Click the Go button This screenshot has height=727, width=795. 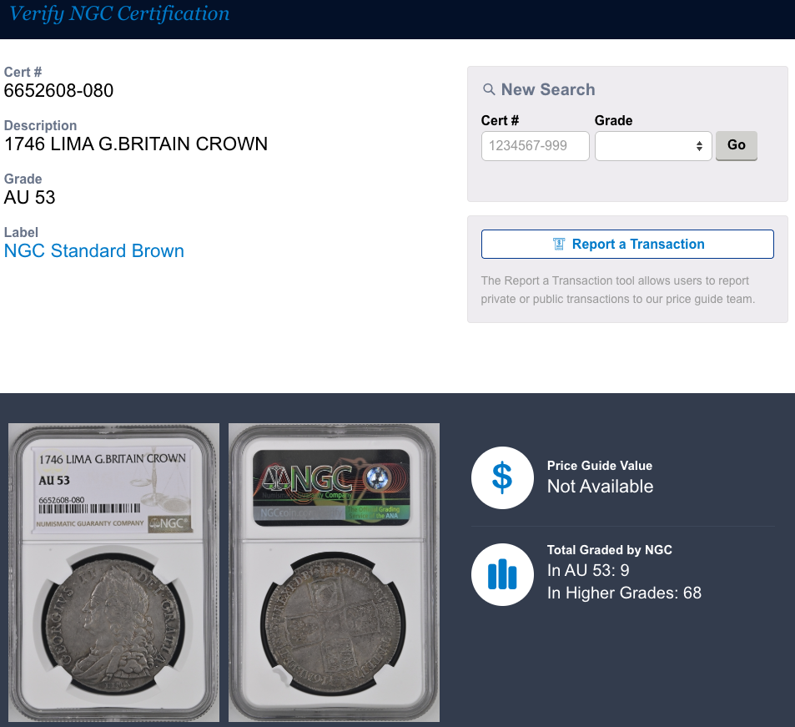pos(736,145)
